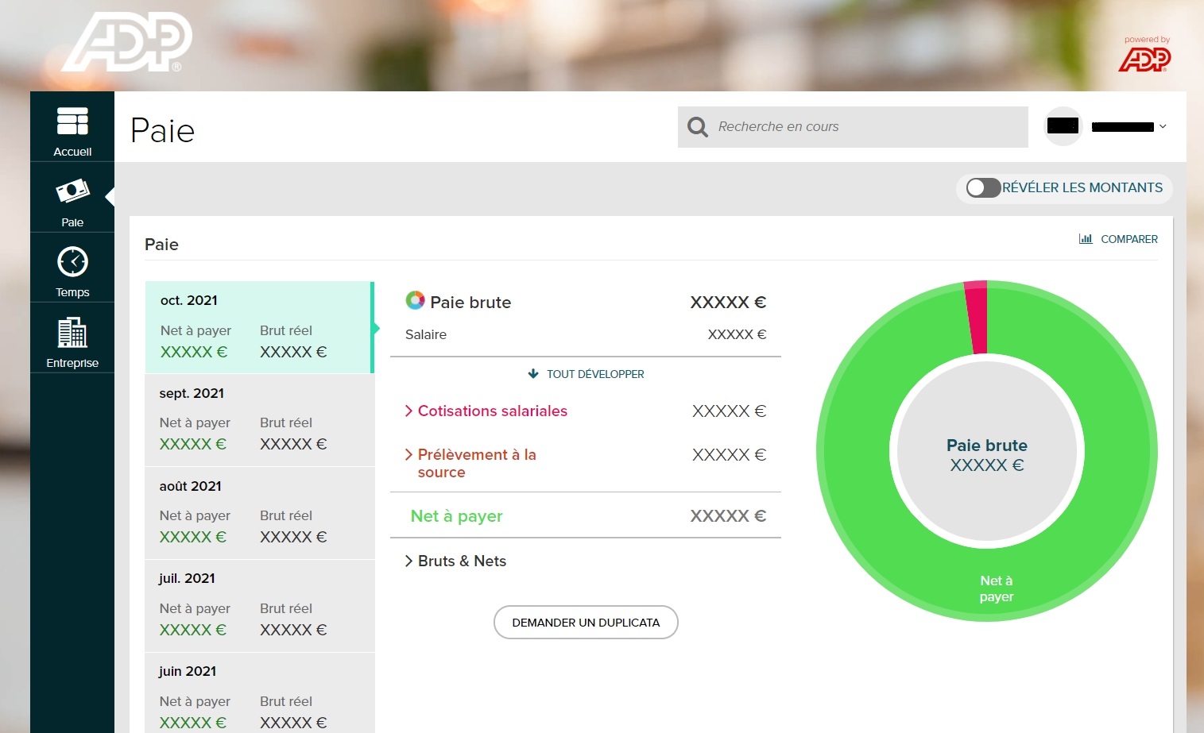Click the COMPARER chart icon

click(1086, 238)
